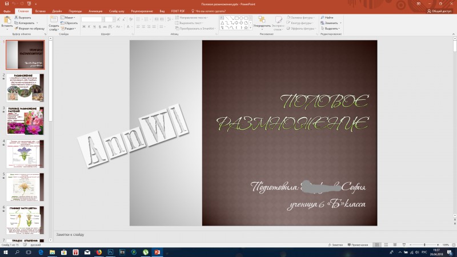The height and width of the screenshot is (257, 457).
Task: Select the right arrow shape
Action: (236, 23)
